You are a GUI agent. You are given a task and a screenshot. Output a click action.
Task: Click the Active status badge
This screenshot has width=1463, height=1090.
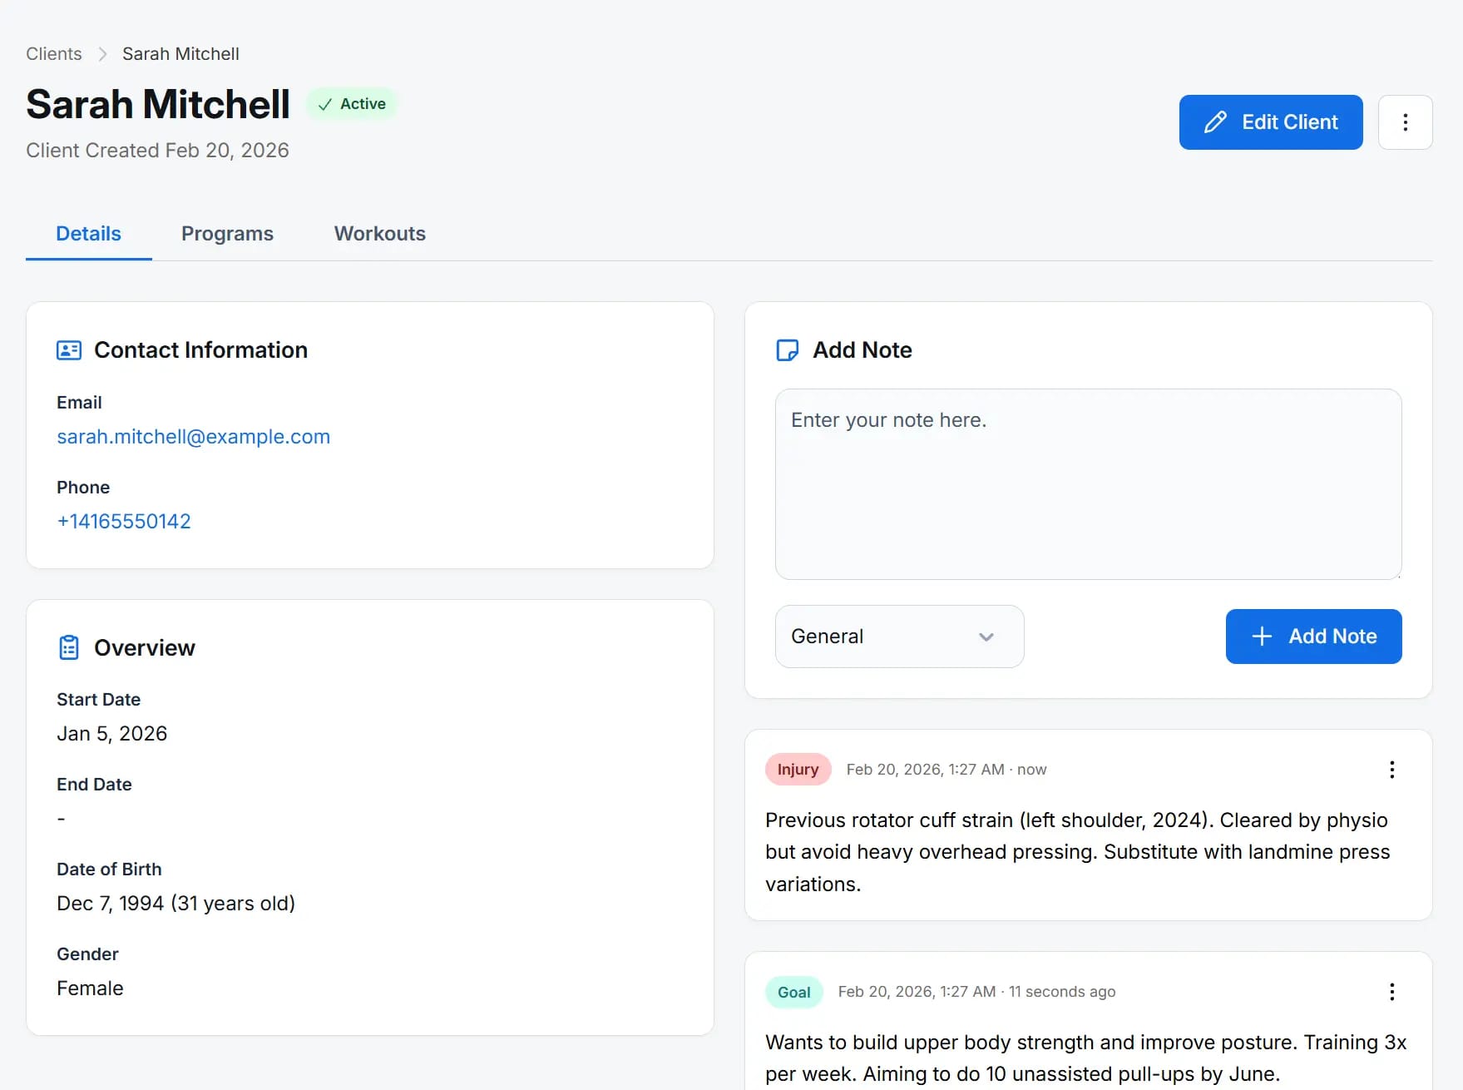pyautogui.click(x=352, y=103)
